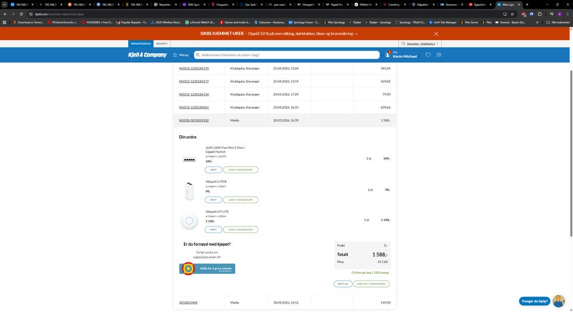
Task: Open the Popular Repacks bookmark
Action: [131, 22]
